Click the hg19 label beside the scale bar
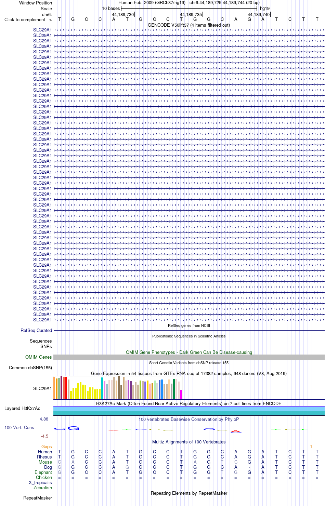This screenshot has width=325, height=506. (265, 8)
